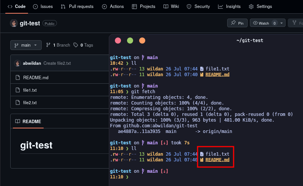Open the abwildan author link
Image resolution: width=303 pixels, height=186 pixels.
(x=32, y=63)
